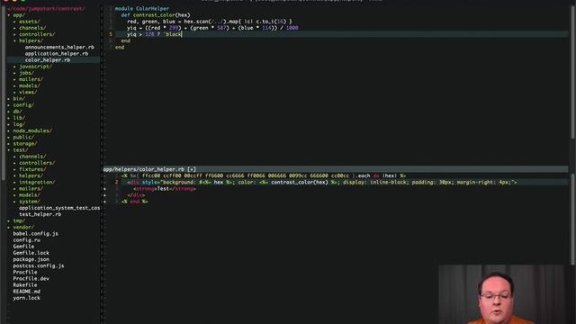Expand the views/ folder arrow
The image size is (576, 324).
click(14, 92)
